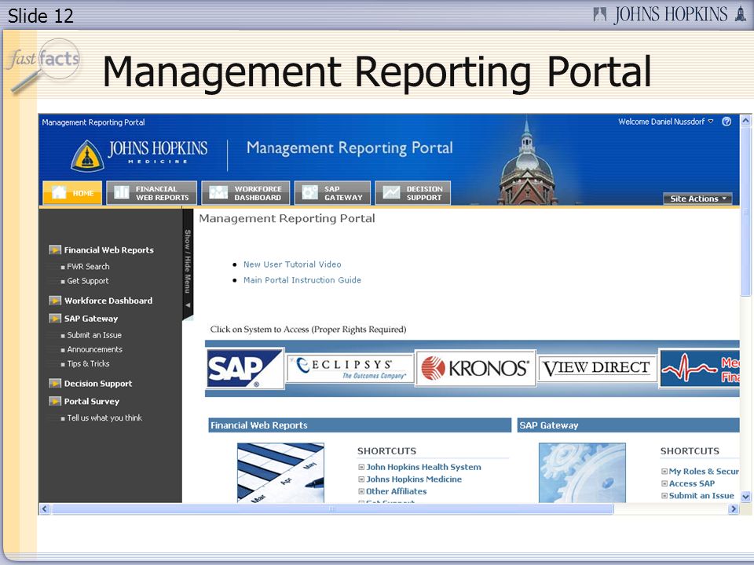754x565 pixels.
Task: Click the SAP Gateway sidebar folder icon
Action: pos(55,319)
